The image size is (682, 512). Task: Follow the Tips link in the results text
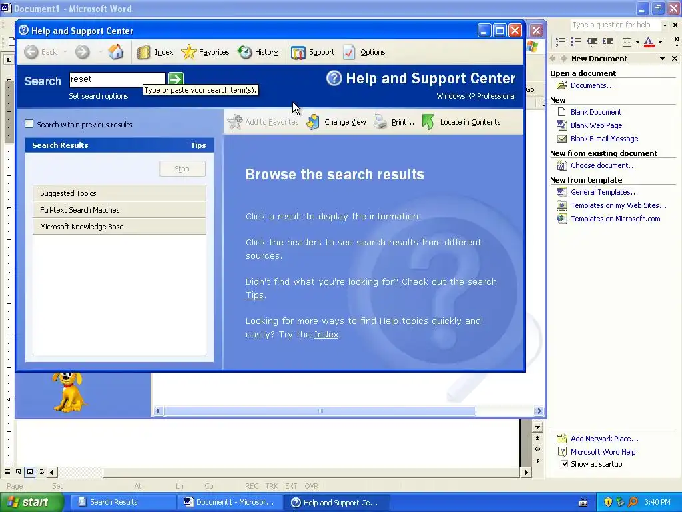tap(254, 295)
